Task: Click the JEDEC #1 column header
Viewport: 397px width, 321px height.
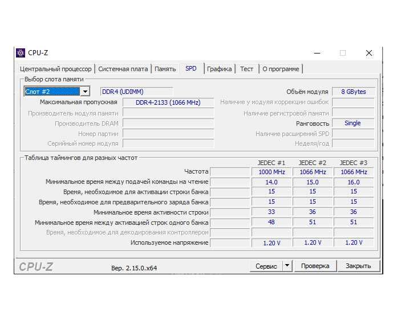Action: pyautogui.click(x=271, y=163)
